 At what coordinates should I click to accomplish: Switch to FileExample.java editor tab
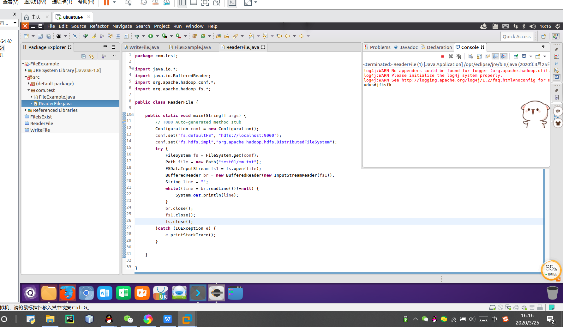coord(190,47)
